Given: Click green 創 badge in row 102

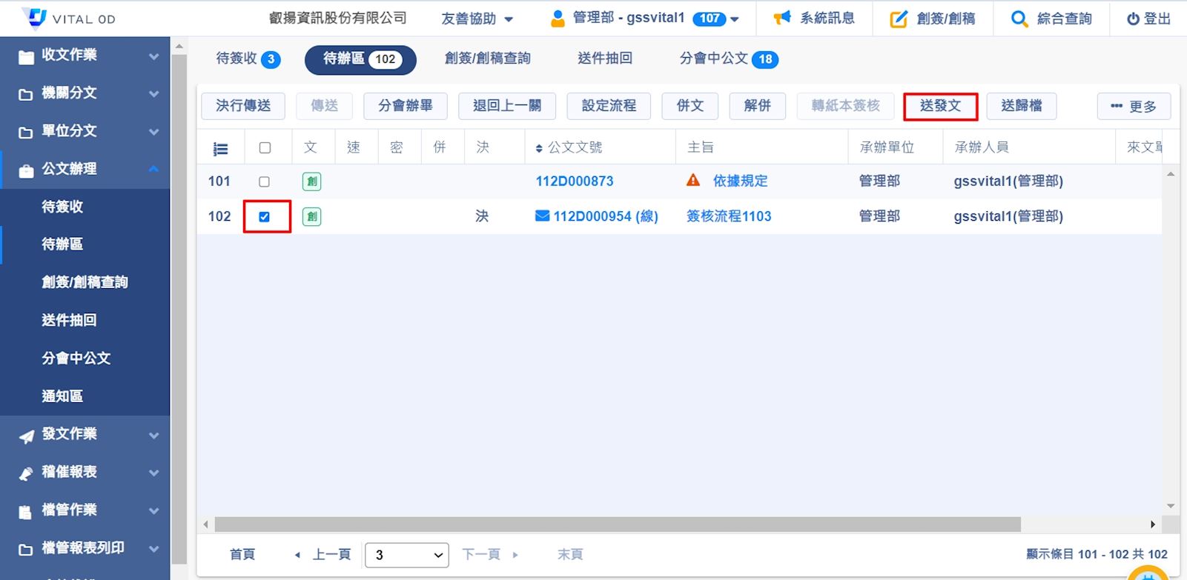Looking at the screenshot, I should [x=312, y=217].
